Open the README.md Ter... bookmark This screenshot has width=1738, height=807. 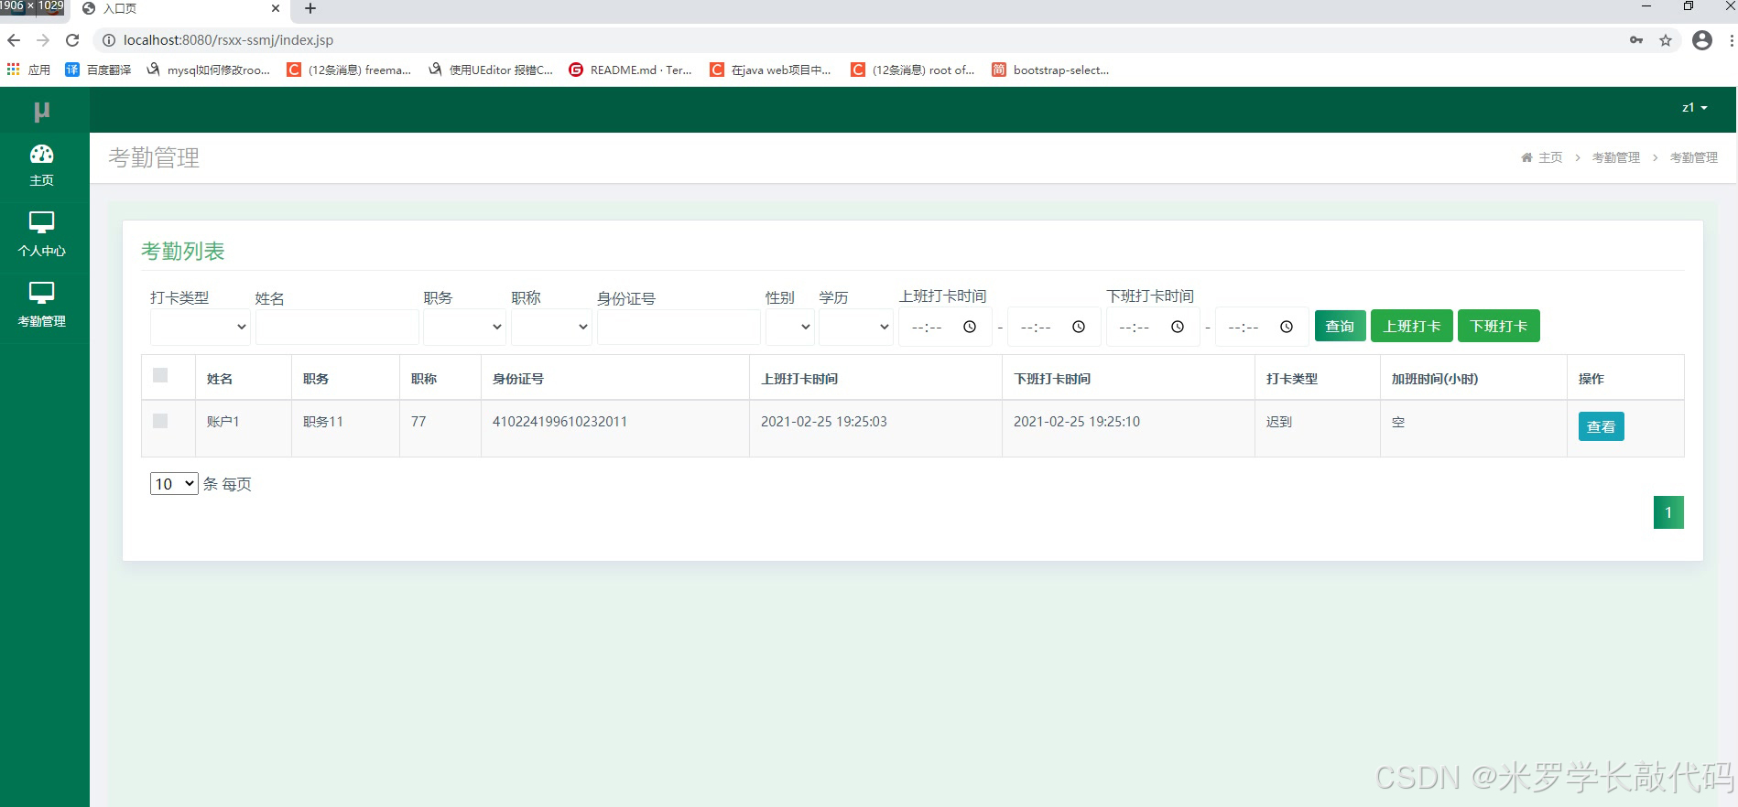630,70
